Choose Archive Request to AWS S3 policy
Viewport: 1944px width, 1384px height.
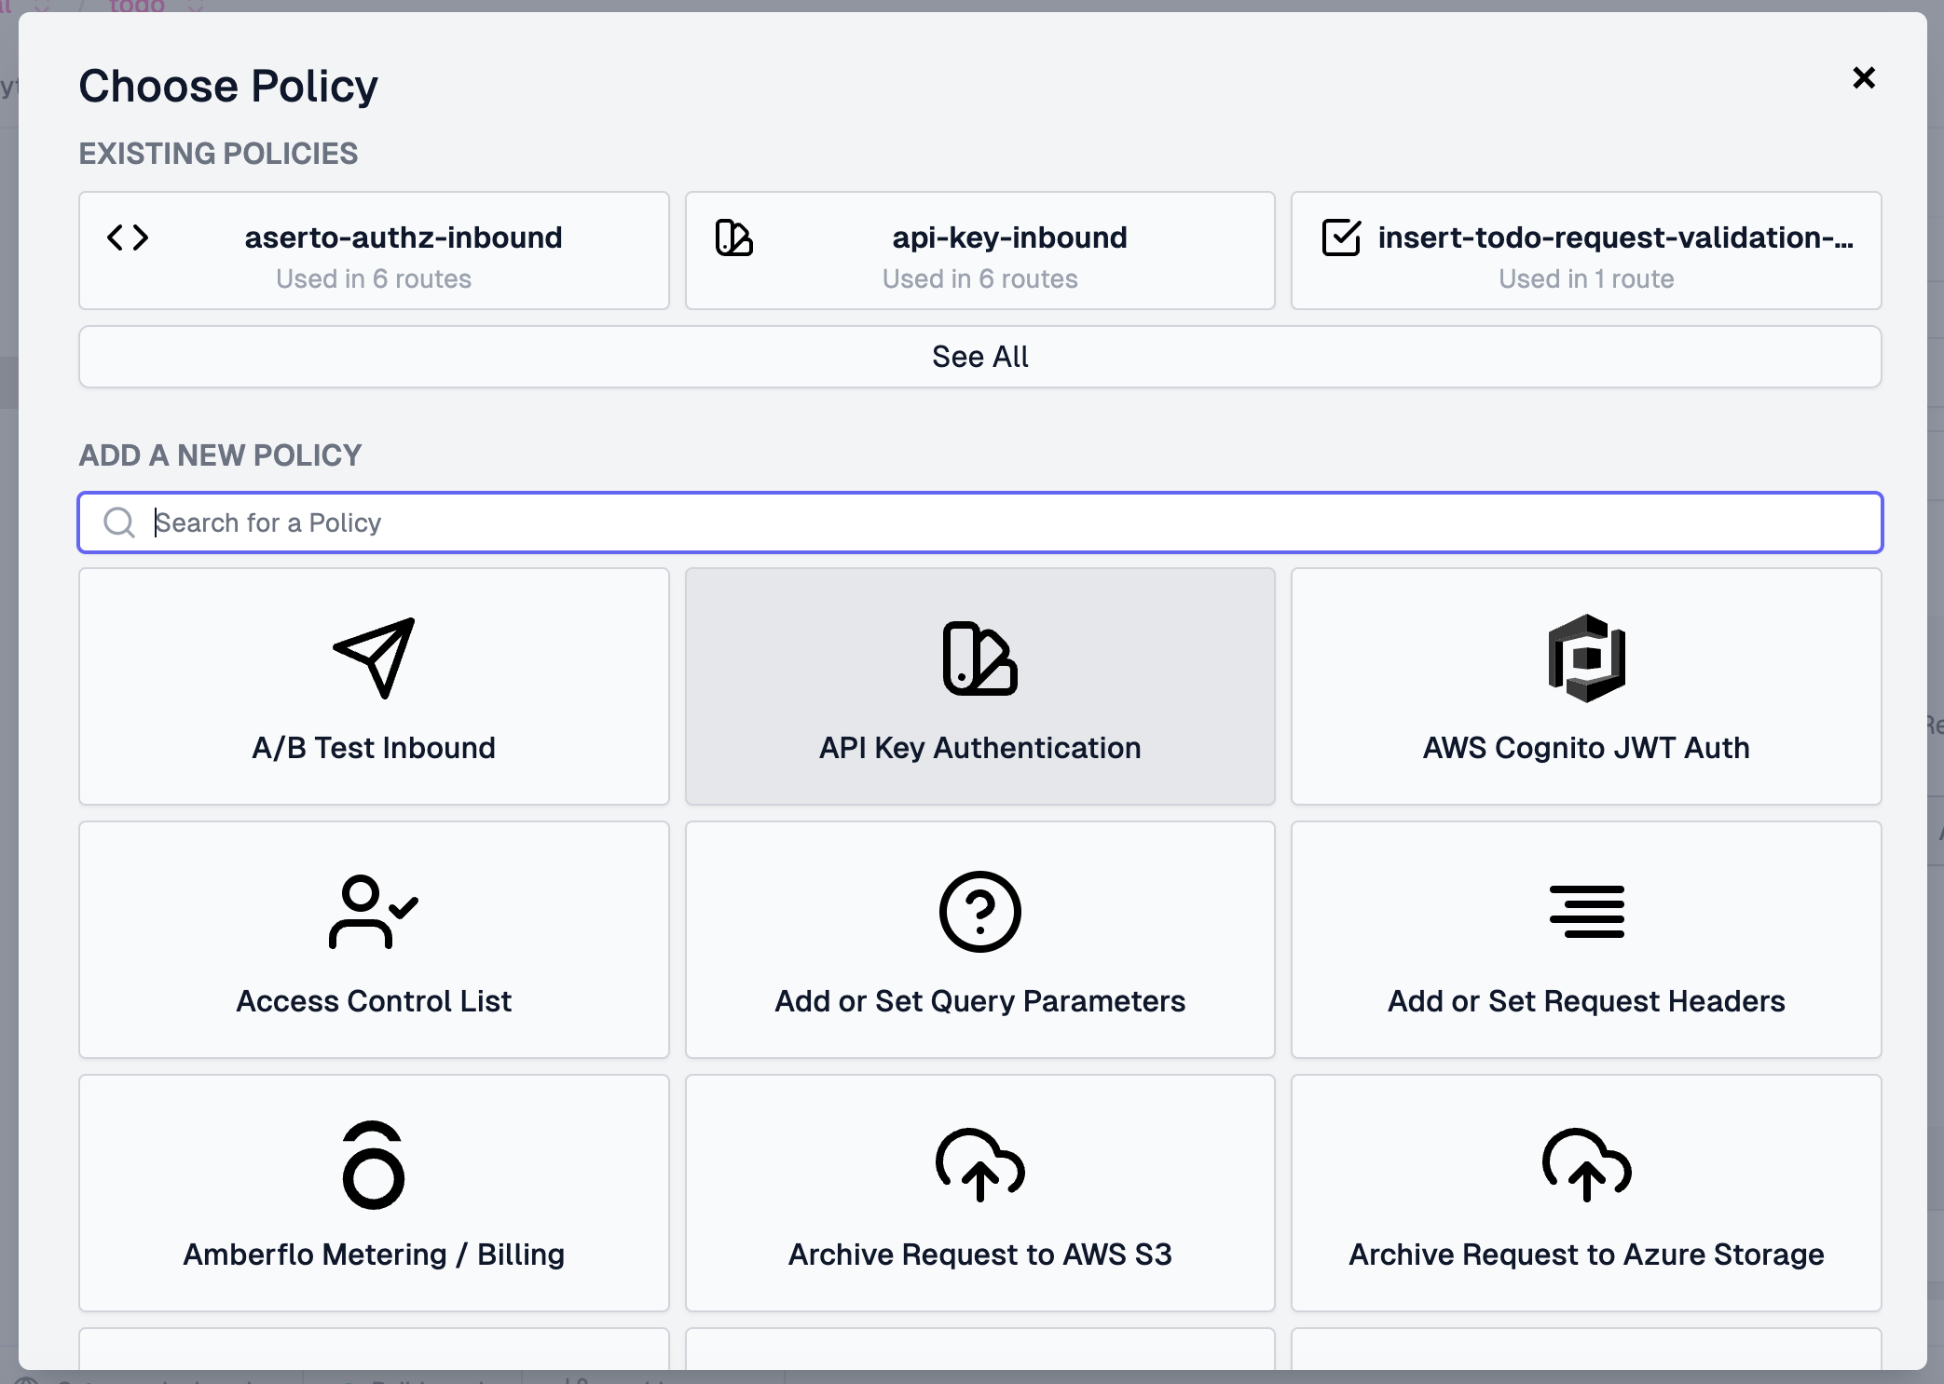pos(979,1193)
